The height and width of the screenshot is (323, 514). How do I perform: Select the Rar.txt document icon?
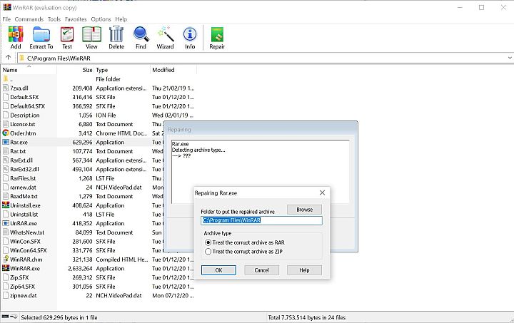(6, 151)
